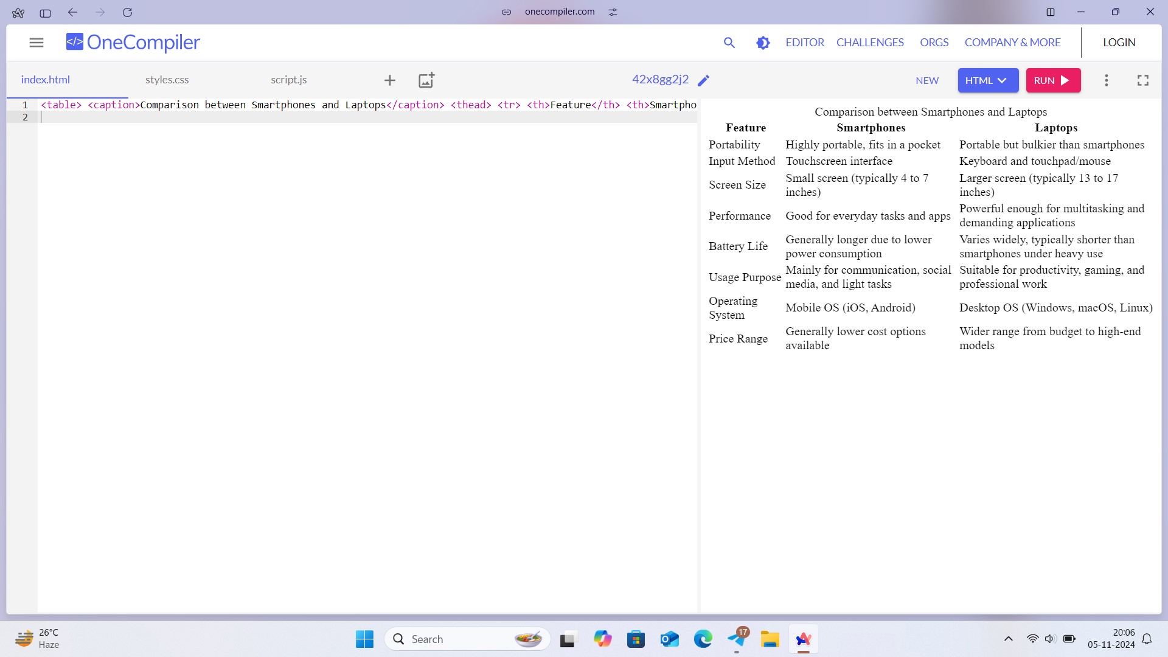Click line 2 in the code editor
Screen dimensions: 1168x657
click(x=368, y=117)
